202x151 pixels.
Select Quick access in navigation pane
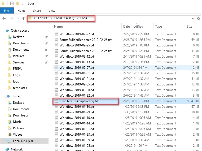coord(20,31)
